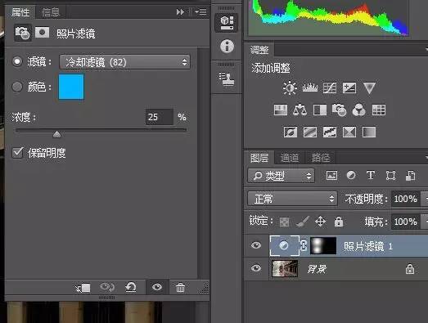Add a Levels adjustment
This screenshot has width=428, height=323.
click(310, 87)
